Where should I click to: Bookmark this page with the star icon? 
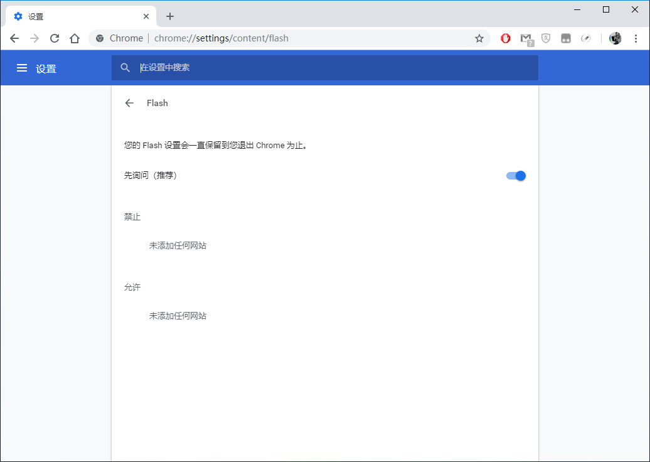click(x=479, y=38)
